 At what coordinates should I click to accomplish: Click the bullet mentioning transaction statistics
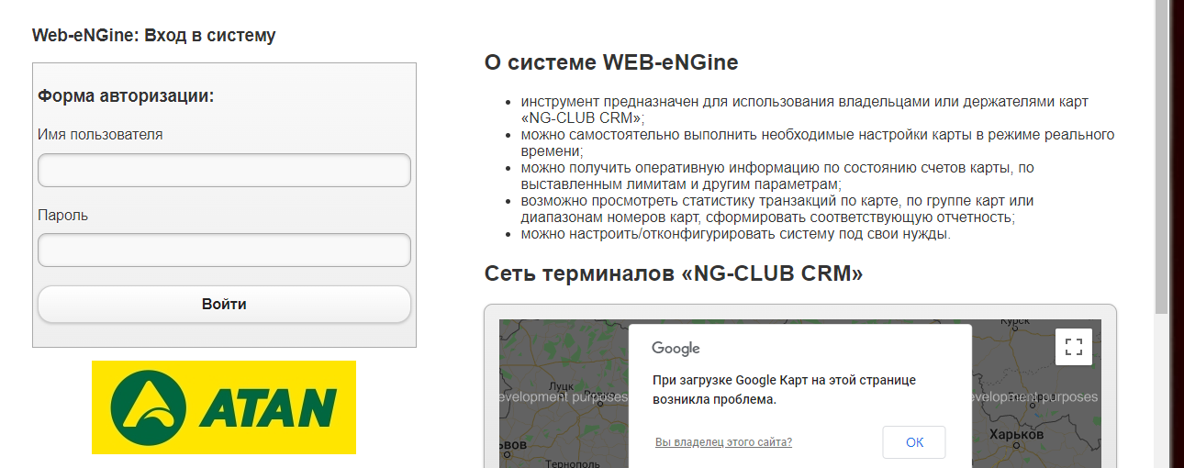pyautogui.click(x=777, y=209)
